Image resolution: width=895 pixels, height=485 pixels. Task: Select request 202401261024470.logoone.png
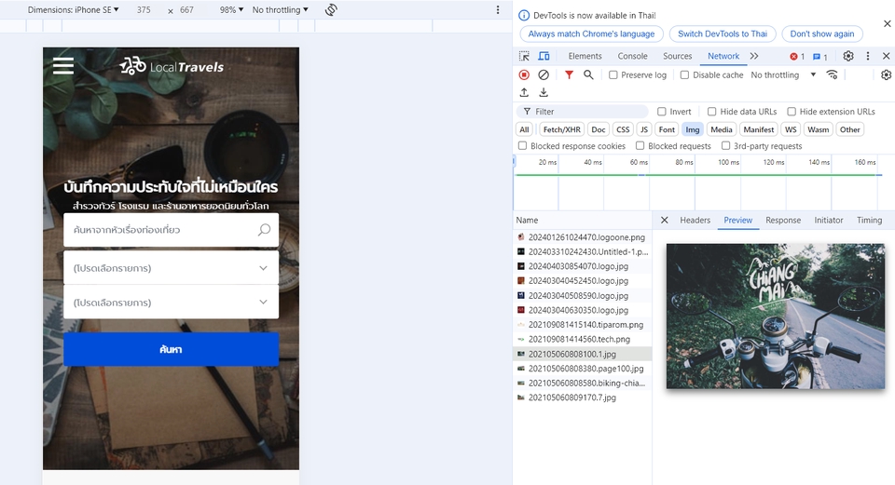(582, 237)
